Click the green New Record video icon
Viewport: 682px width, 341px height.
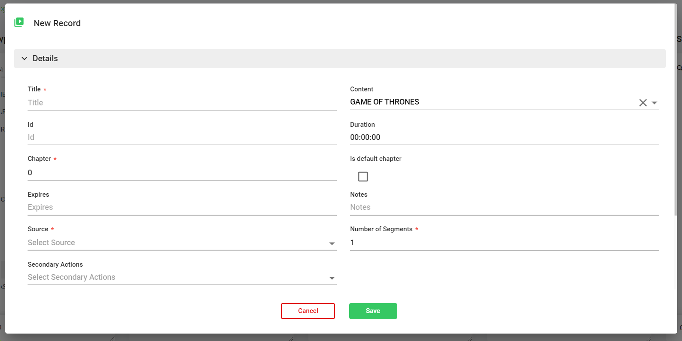(x=19, y=22)
